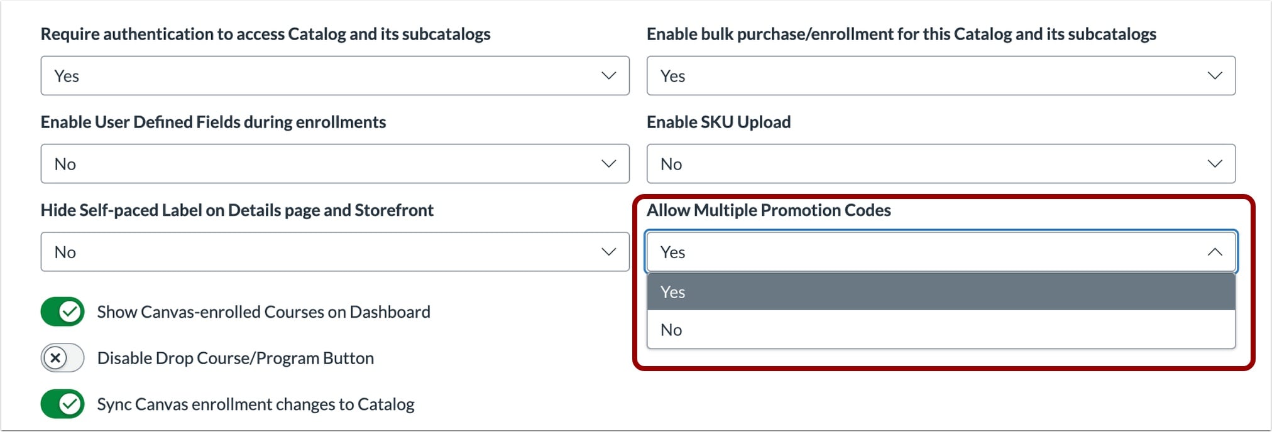Select Yes option in promotion codes list
Screen dimensions: 1272x432
point(940,292)
